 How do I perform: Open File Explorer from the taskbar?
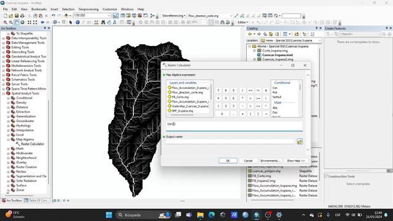click(x=200, y=215)
